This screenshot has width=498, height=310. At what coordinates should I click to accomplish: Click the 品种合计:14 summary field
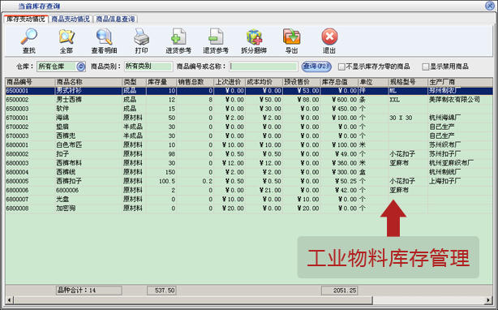click(x=88, y=291)
